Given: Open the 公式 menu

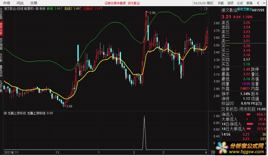Looking at the screenshot, I should [x=240, y=3].
